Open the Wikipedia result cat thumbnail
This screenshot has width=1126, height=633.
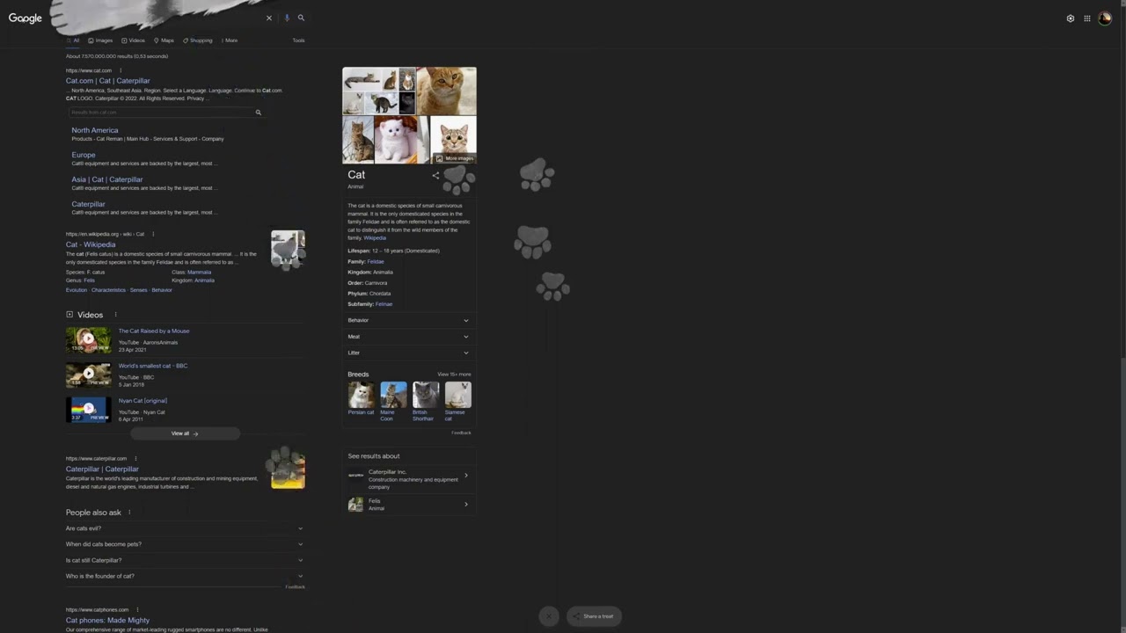pyautogui.click(x=288, y=248)
